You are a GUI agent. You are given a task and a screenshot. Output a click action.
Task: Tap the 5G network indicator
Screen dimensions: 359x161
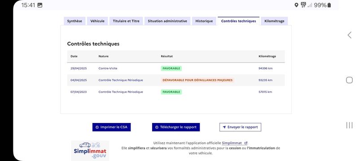303,5
